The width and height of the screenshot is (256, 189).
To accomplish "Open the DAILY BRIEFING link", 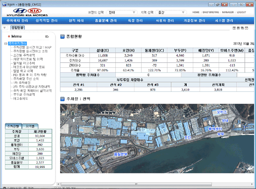I will 211,12.
